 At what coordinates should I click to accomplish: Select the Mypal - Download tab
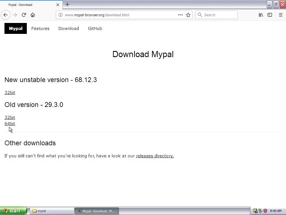31,5
